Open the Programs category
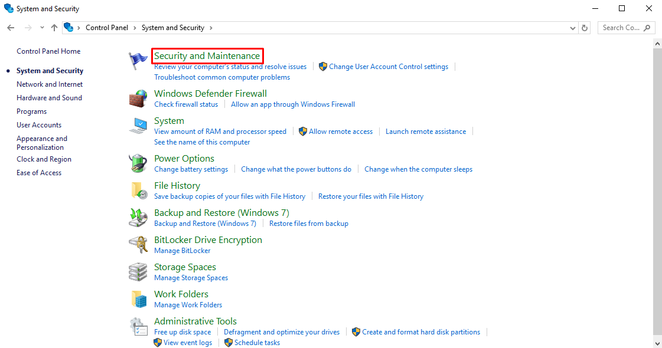The image size is (662, 348). point(32,111)
